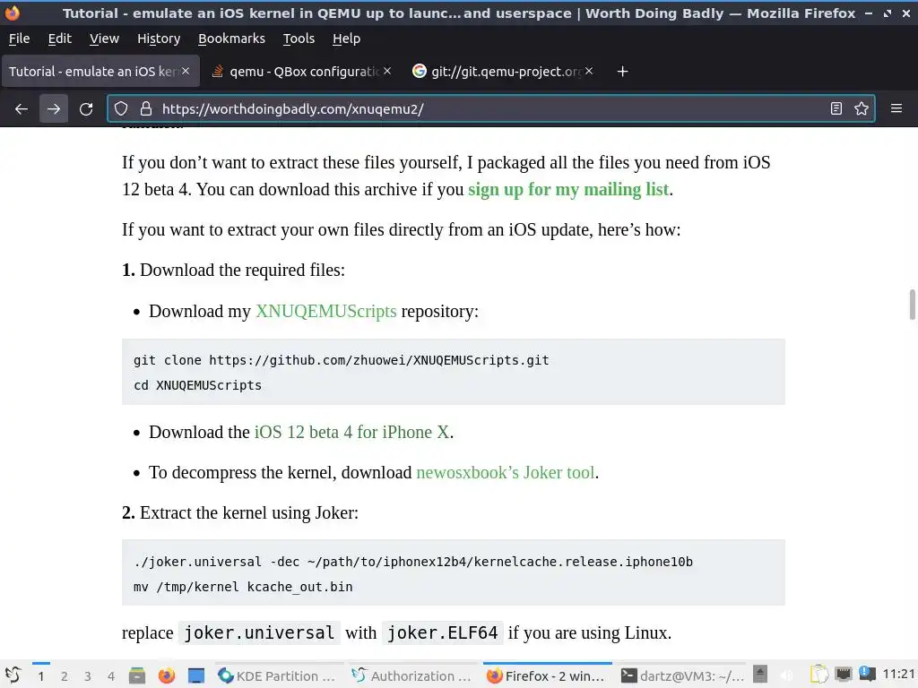Click the inline code 'joker.ELF64'
The image size is (918, 688).
pos(443,633)
